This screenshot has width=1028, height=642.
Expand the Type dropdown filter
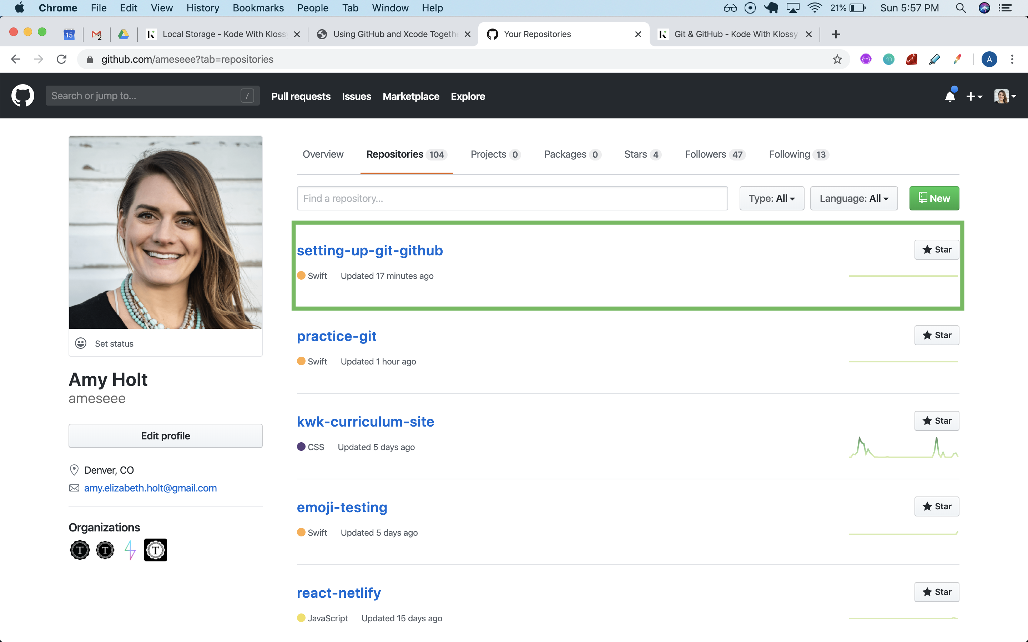pyautogui.click(x=770, y=198)
